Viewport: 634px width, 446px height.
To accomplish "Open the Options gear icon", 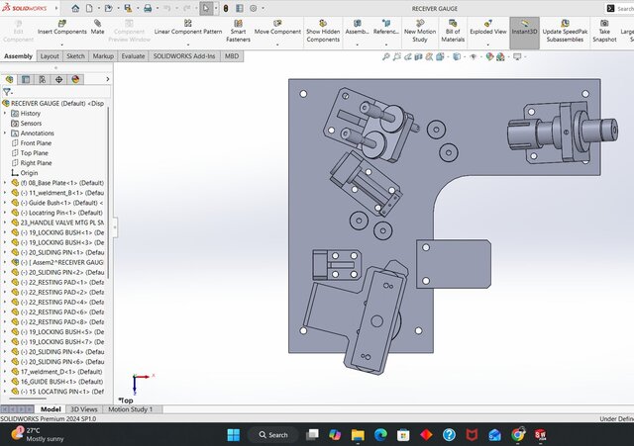I will click(254, 8).
